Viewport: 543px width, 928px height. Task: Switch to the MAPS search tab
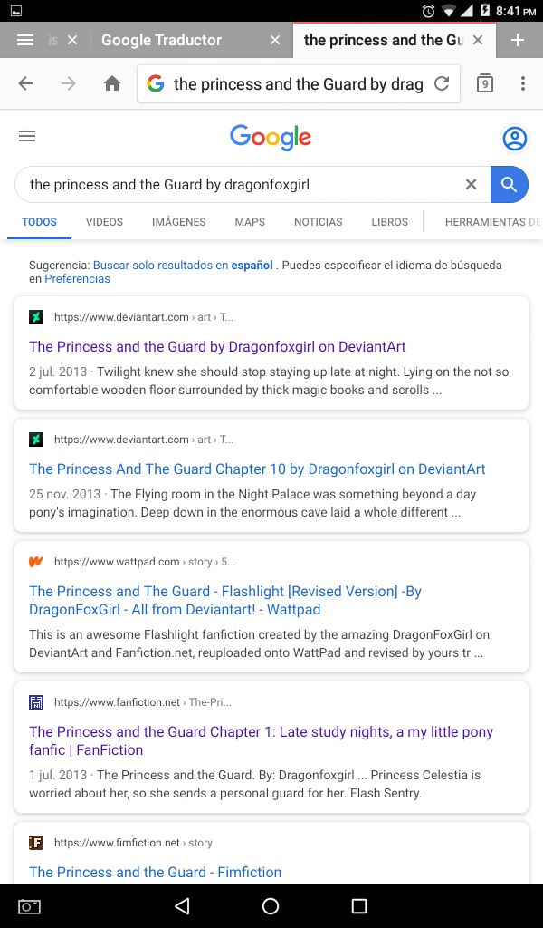250,222
